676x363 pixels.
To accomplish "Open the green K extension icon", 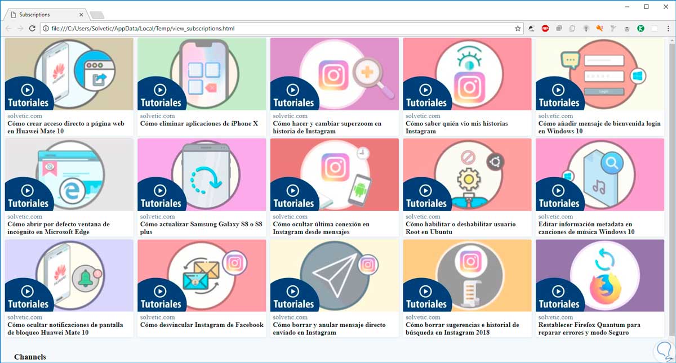I will pos(641,28).
